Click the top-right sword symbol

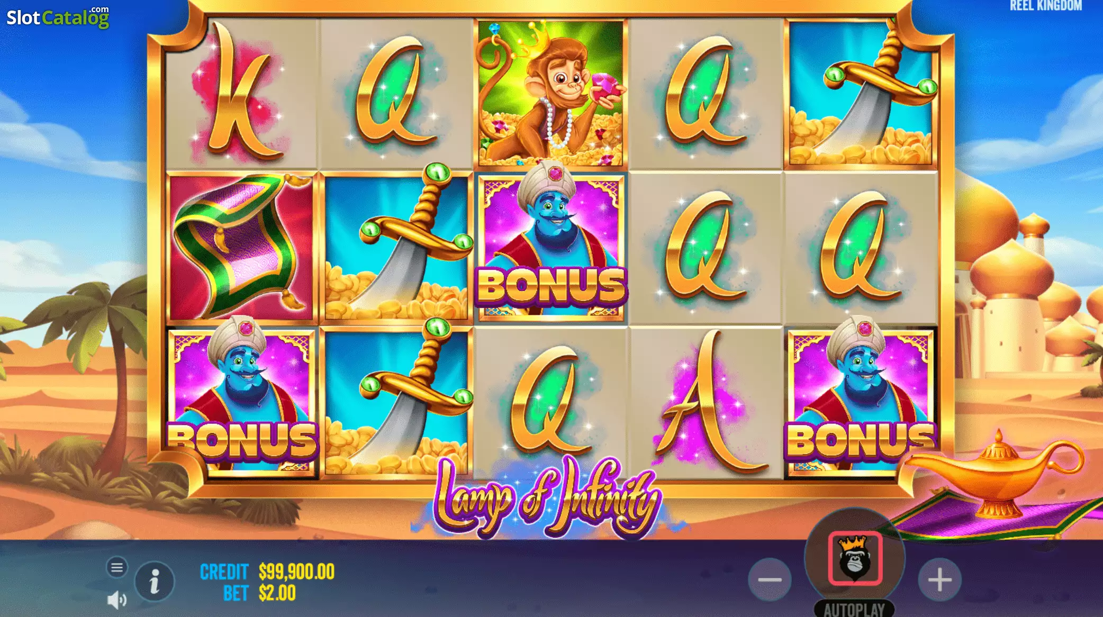point(861,93)
